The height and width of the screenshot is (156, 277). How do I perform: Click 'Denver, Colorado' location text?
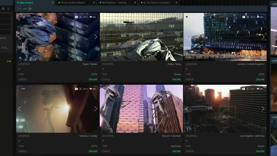point(171,136)
